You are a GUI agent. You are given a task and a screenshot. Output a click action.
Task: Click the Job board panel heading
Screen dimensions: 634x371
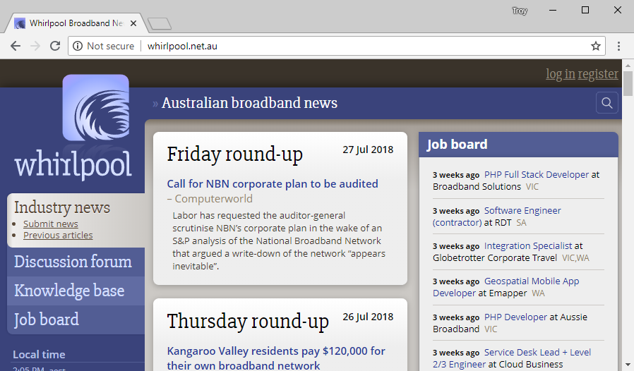(x=457, y=145)
